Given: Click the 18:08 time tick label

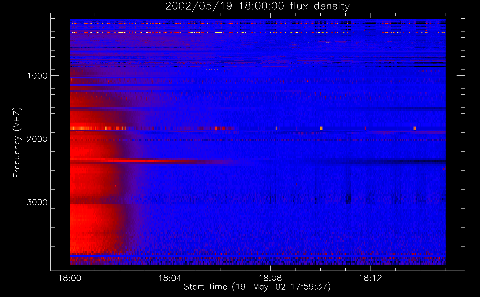Looking at the screenshot, I should point(270,278).
